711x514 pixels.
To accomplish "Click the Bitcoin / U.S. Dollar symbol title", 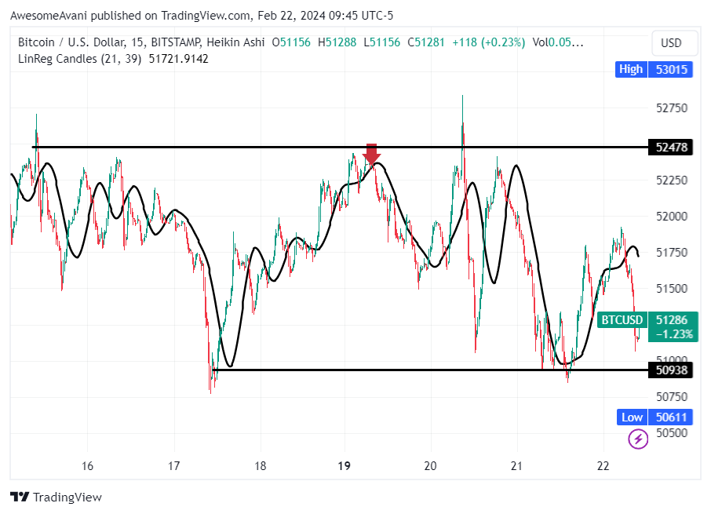I will point(71,42).
